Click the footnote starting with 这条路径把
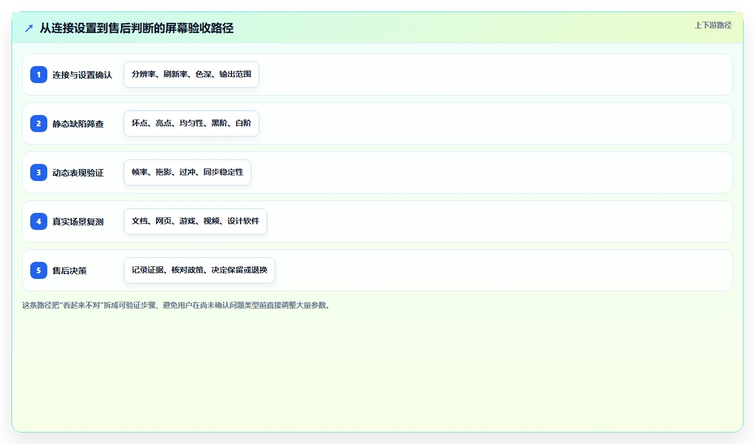 click(x=176, y=305)
